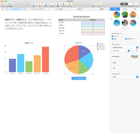Go to next sheet tabs with right chevron
The image size is (140, 133).
108,9
